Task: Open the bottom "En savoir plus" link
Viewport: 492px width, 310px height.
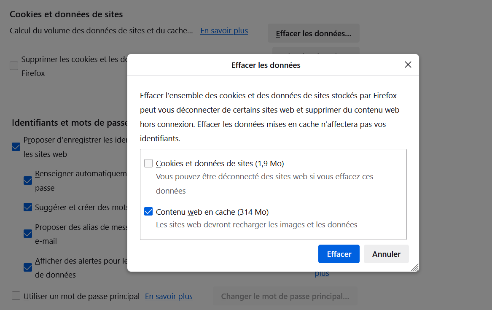Action: (x=168, y=297)
